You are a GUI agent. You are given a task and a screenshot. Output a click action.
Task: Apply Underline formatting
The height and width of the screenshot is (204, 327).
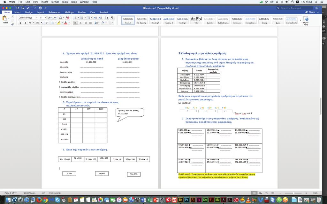coord(30,23)
